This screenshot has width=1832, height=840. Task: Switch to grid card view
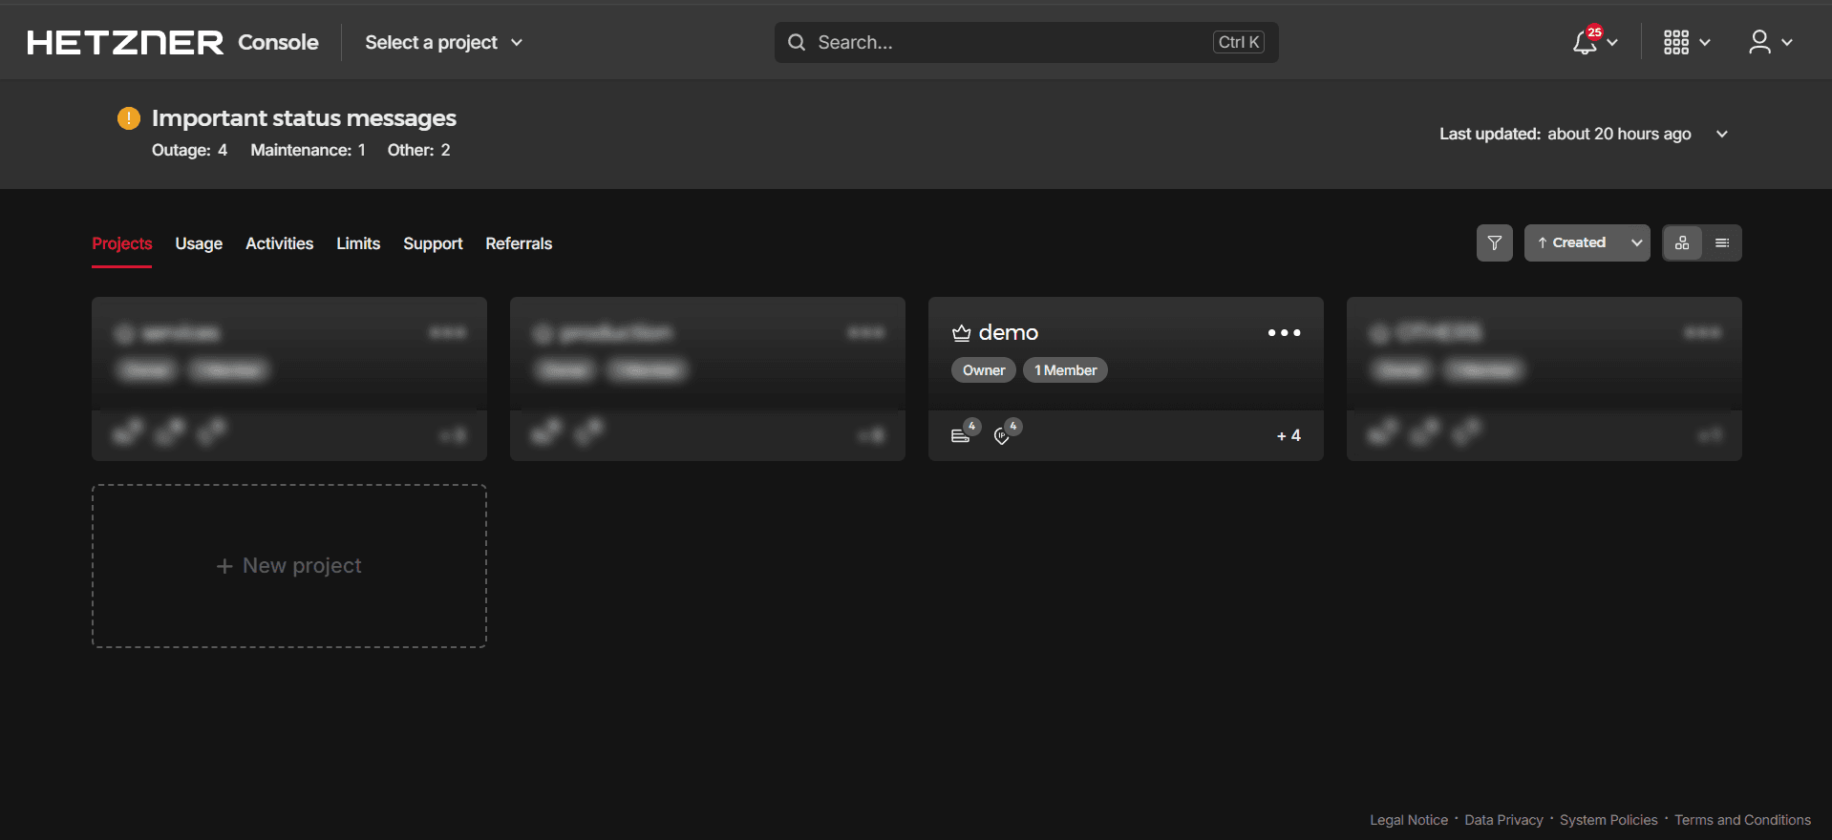(1682, 242)
